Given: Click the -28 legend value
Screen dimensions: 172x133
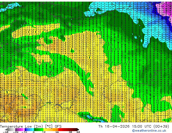Looking at the screenshot, I should click(5, 132).
